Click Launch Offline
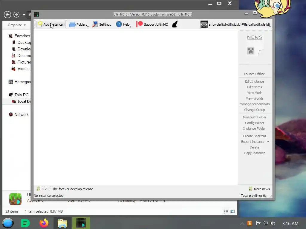 [x=254, y=74]
